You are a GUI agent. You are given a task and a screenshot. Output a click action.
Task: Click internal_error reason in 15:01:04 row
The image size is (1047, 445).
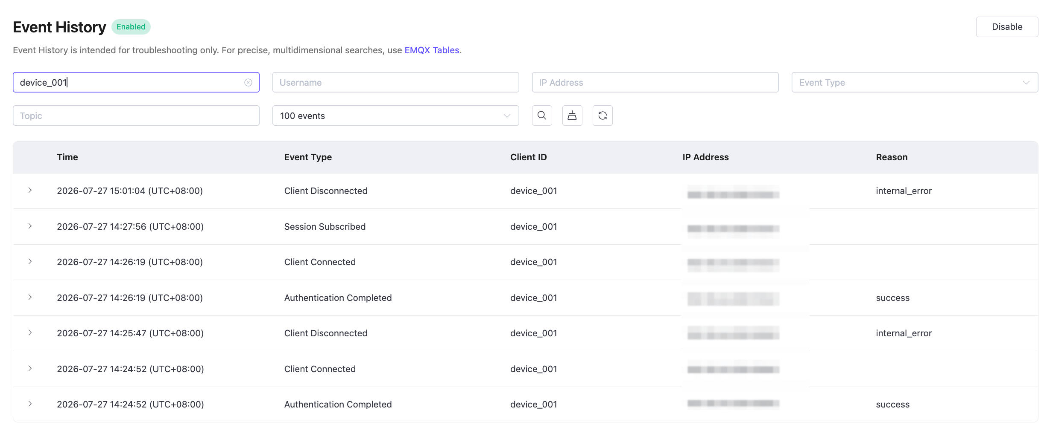[904, 191]
